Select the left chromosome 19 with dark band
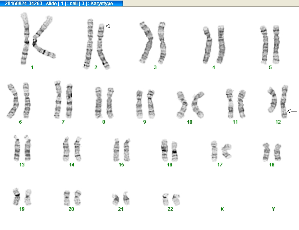The height and width of the screenshot is (230, 299). tap(17, 197)
